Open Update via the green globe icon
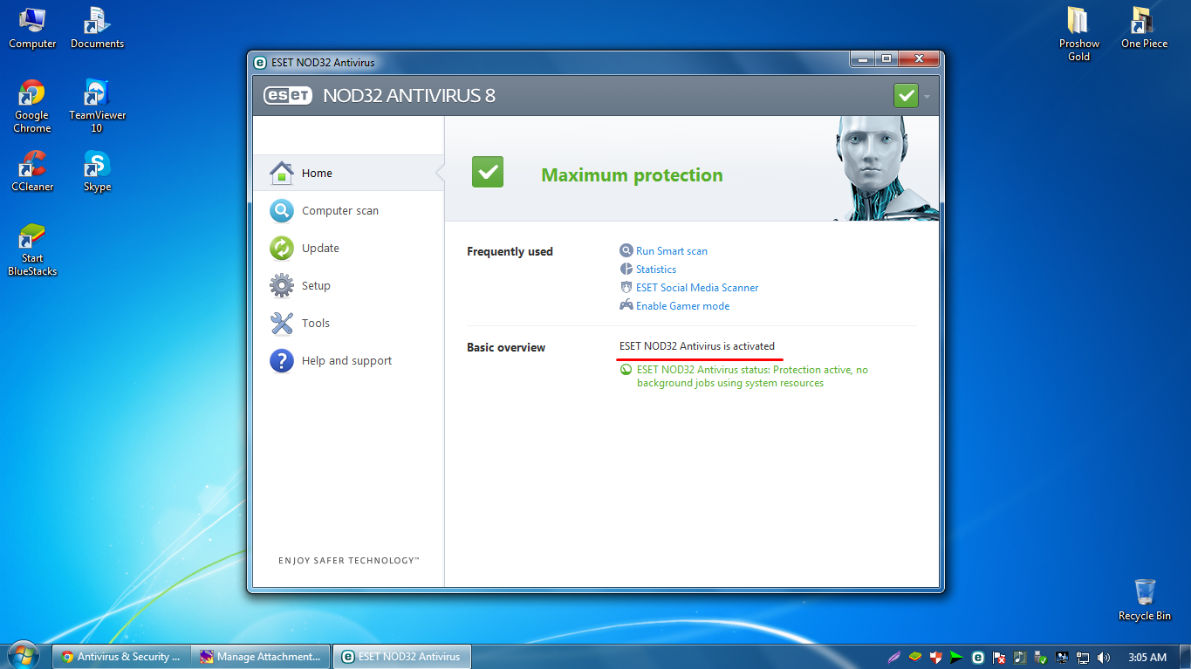This screenshot has width=1191, height=669. pos(282,248)
